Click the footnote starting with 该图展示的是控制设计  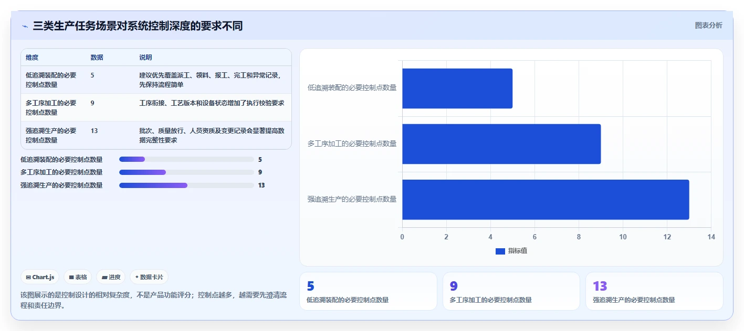(153, 300)
